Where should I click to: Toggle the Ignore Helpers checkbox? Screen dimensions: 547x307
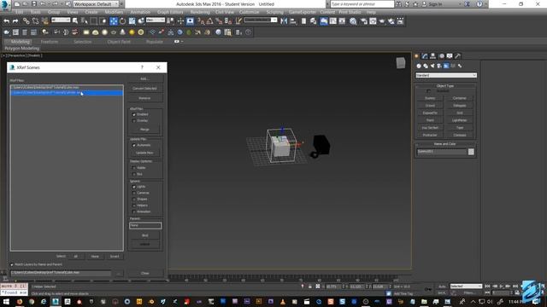[134, 206]
